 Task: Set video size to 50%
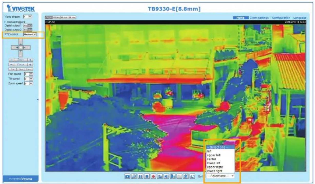pyautogui.click(x=64, y=18)
